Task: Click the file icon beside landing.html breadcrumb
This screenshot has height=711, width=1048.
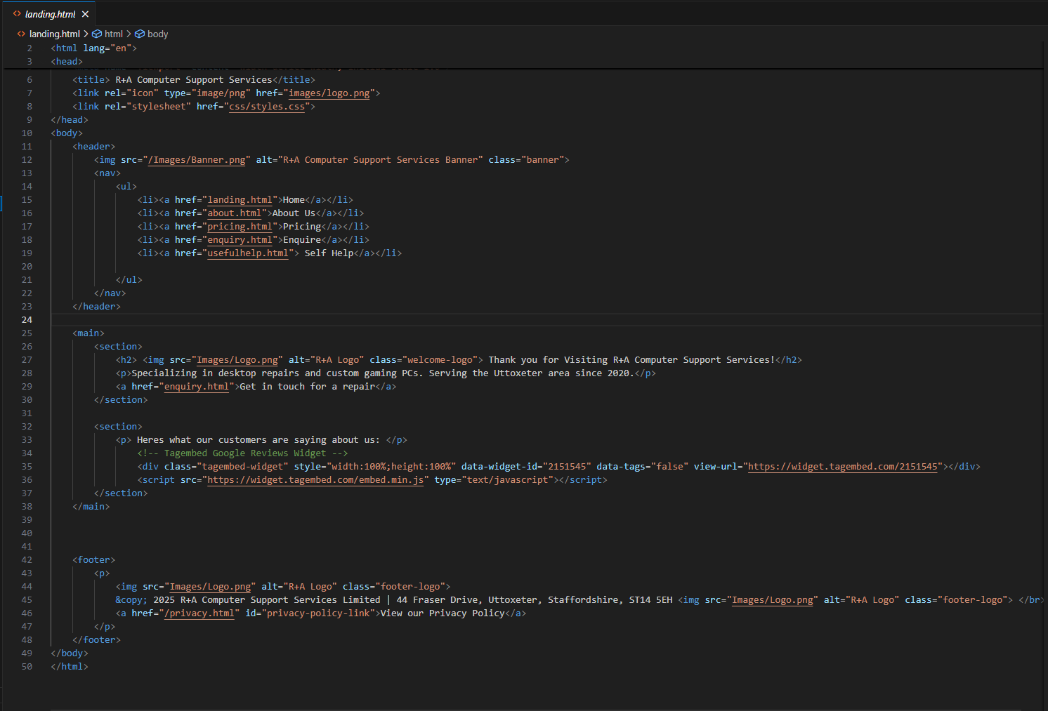Action: point(20,34)
